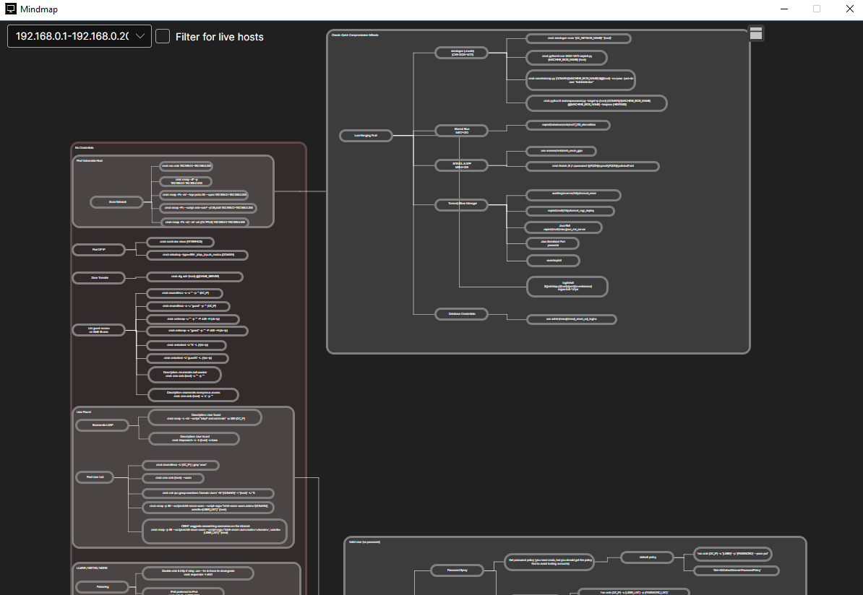The image size is (863, 595).
Task: Select the default policy node
Action: click(x=647, y=557)
